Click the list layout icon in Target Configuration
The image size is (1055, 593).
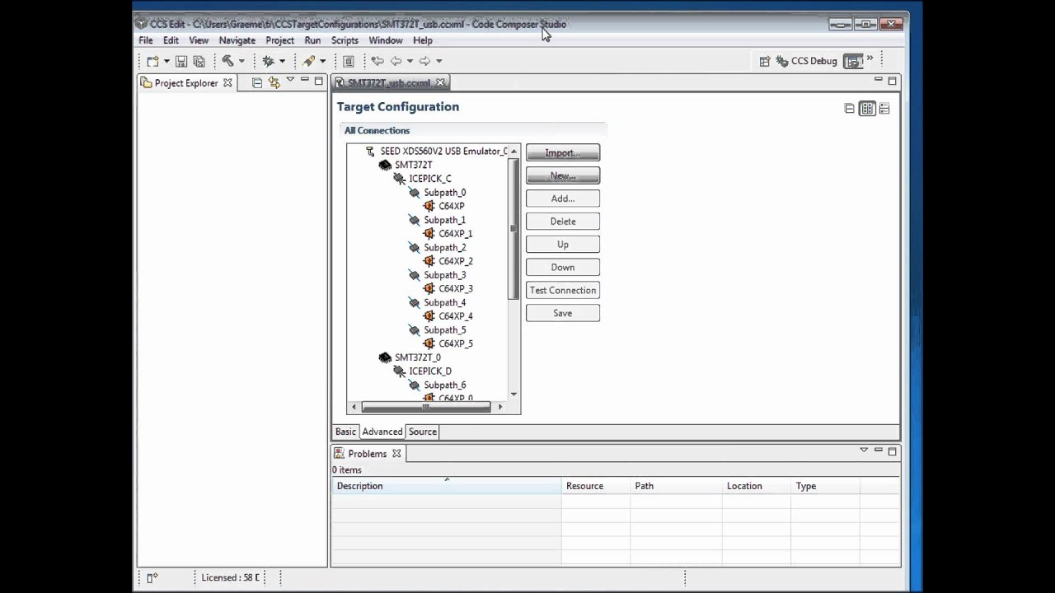(884, 109)
